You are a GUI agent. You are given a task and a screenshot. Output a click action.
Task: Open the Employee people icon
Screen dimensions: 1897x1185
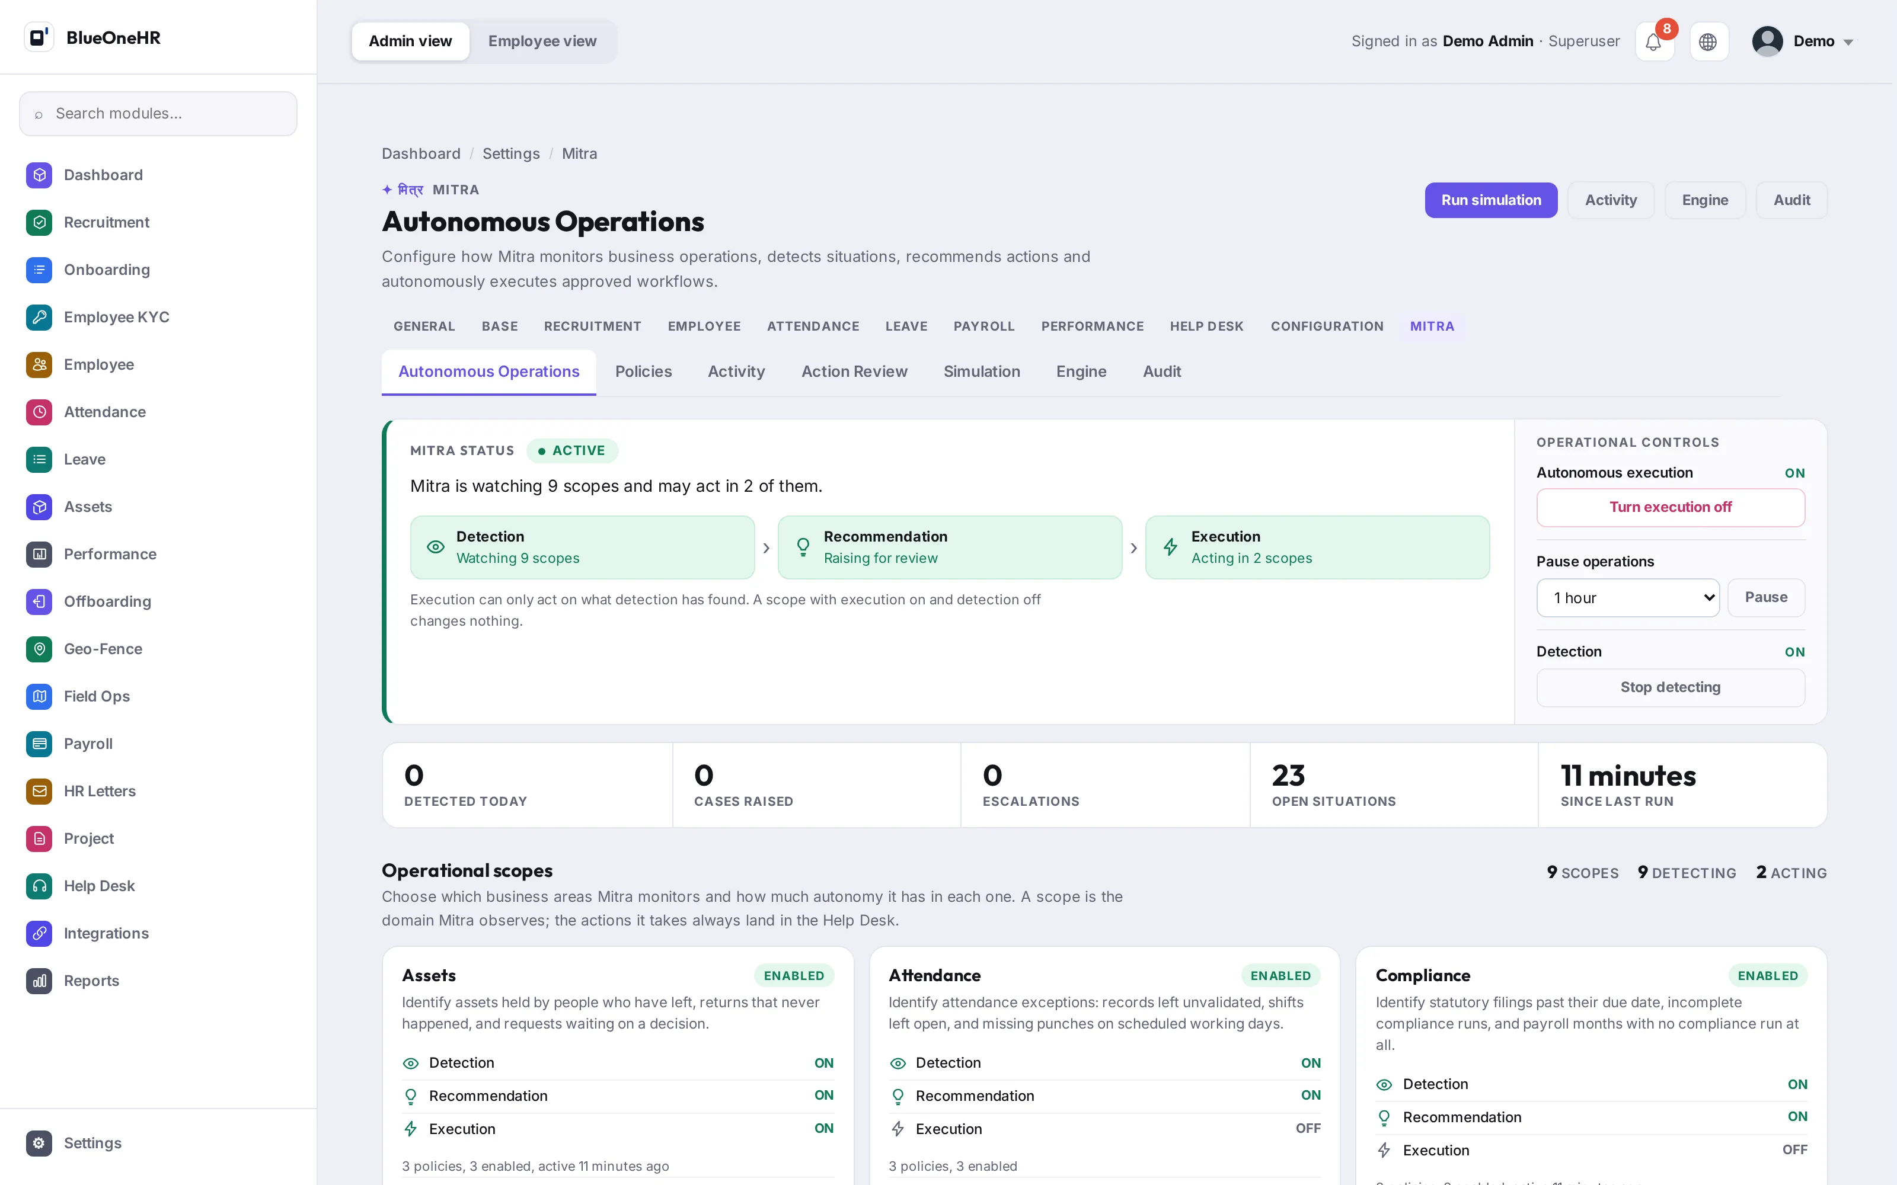(x=39, y=364)
